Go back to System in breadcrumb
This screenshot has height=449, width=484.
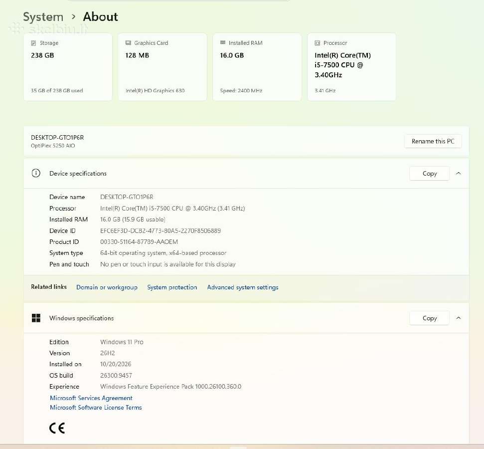tap(43, 16)
